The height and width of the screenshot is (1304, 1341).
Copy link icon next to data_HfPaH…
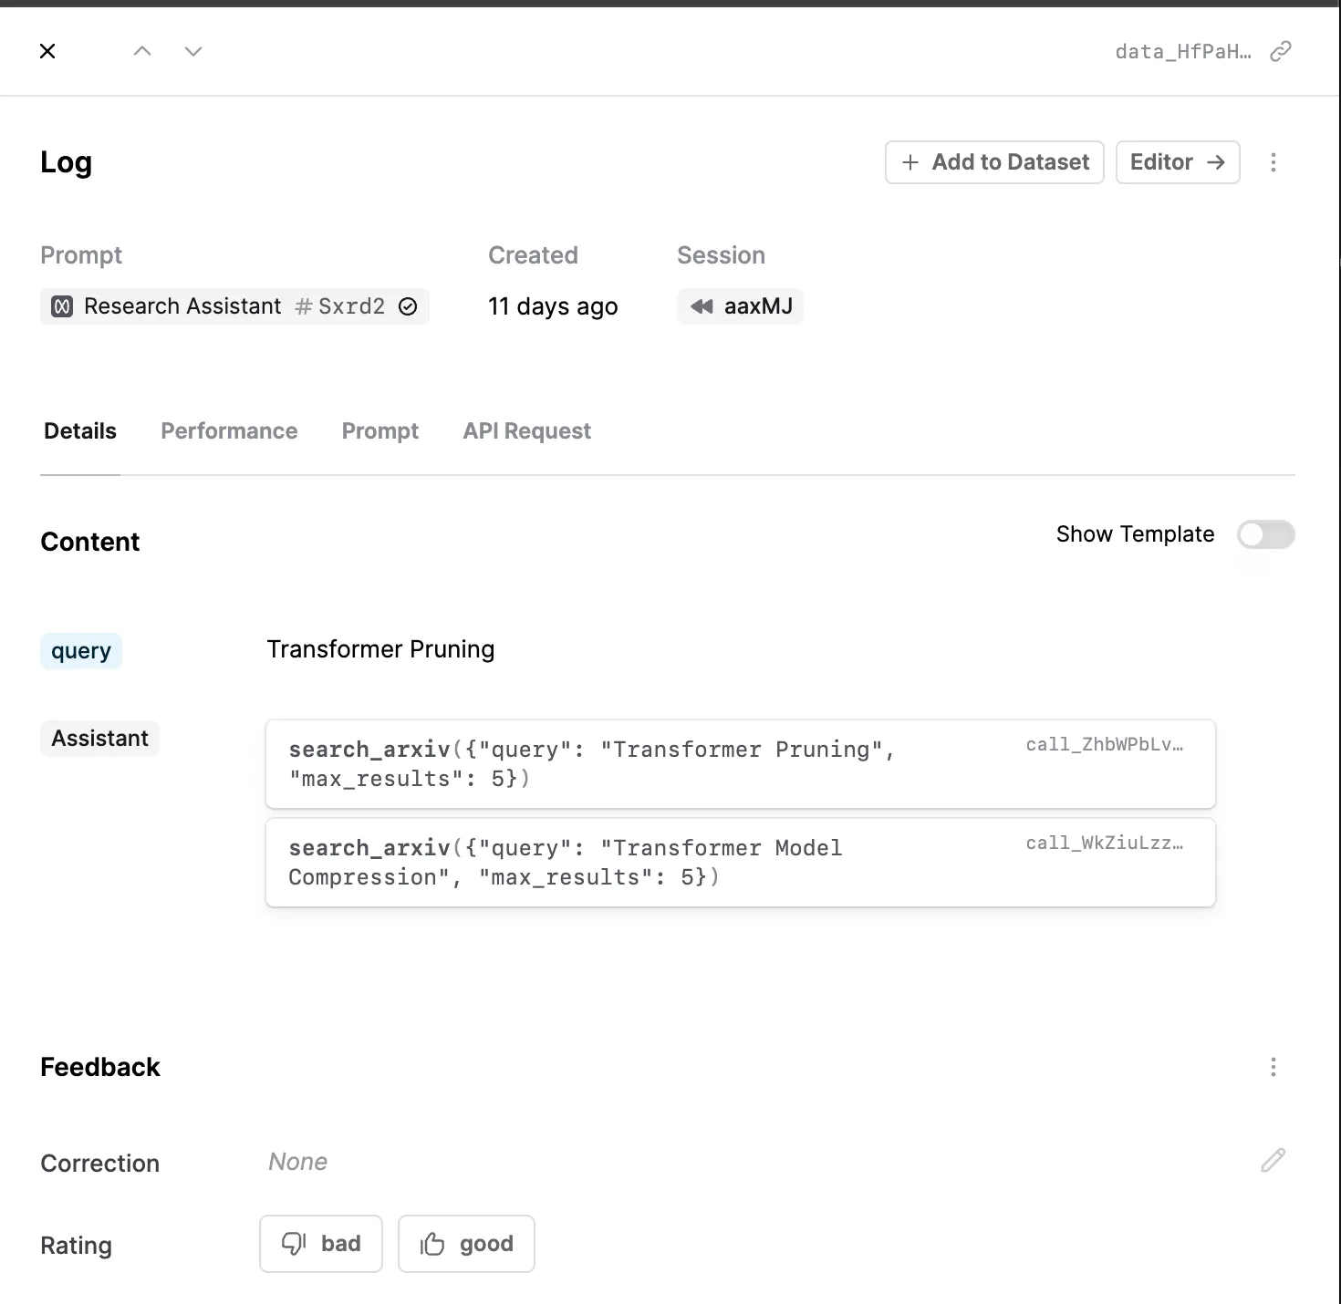pos(1281,51)
